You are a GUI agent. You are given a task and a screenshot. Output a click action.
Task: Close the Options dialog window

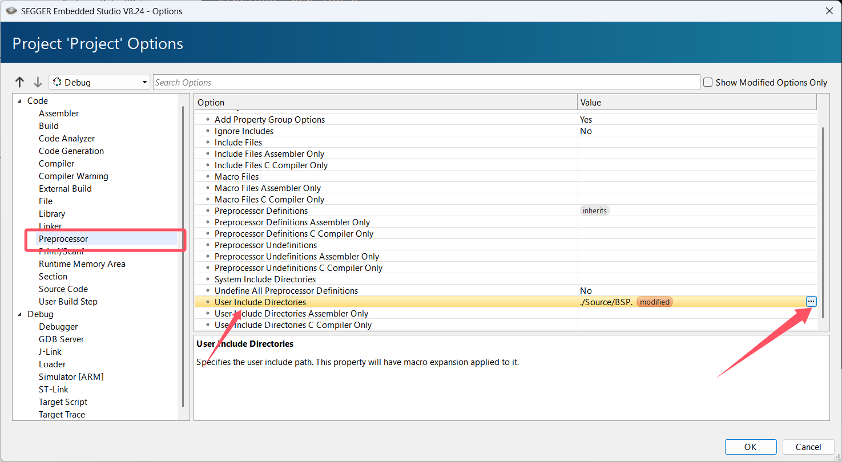(x=829, y=11)
